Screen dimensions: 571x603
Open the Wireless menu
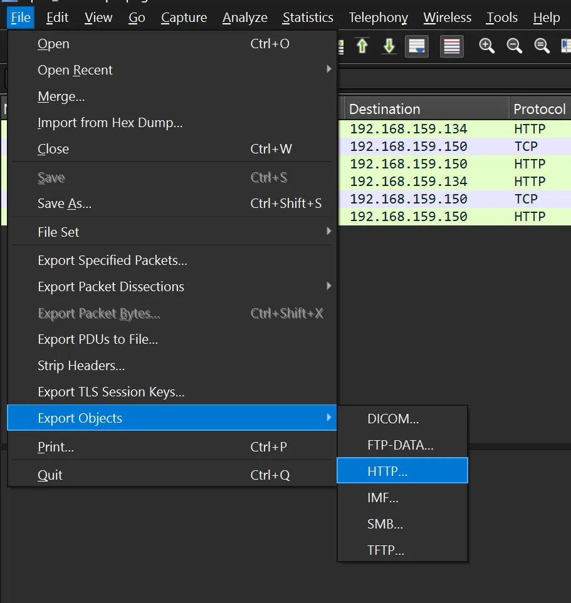point(448,18)
